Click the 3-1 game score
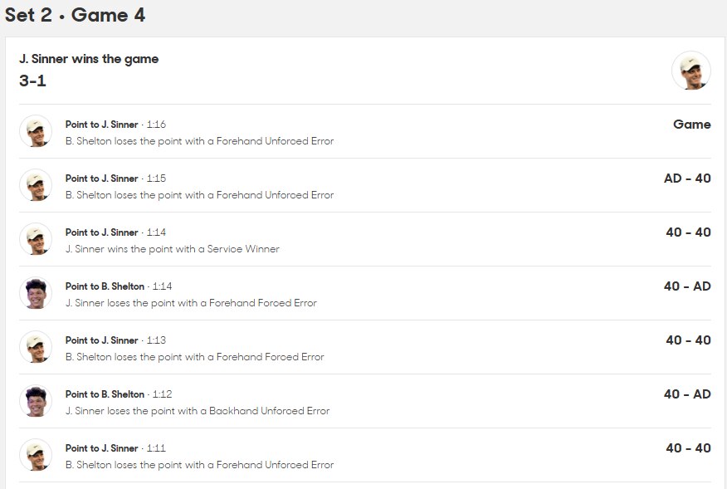The width and height of the screenshot is (727, 489). 32,81
